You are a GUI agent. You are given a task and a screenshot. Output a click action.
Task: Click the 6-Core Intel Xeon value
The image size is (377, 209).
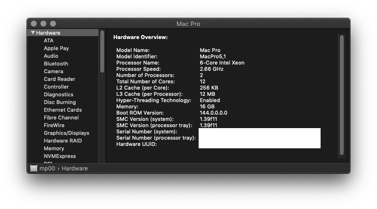(222, 63)
